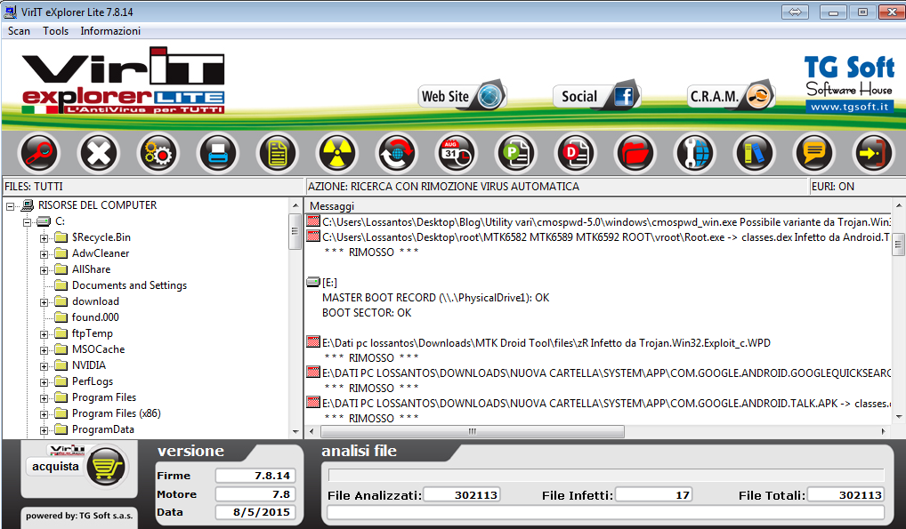Select the BOOT SECTOR: OK line

(367, 312)
